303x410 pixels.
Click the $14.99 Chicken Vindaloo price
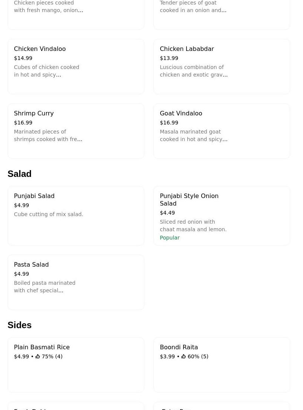tap(23, 58)
